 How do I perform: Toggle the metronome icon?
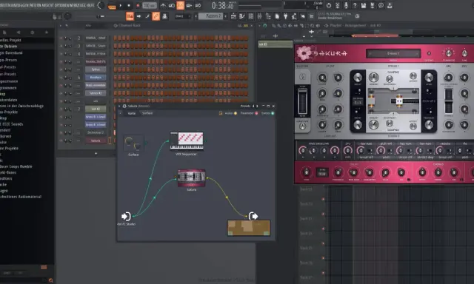163,5
